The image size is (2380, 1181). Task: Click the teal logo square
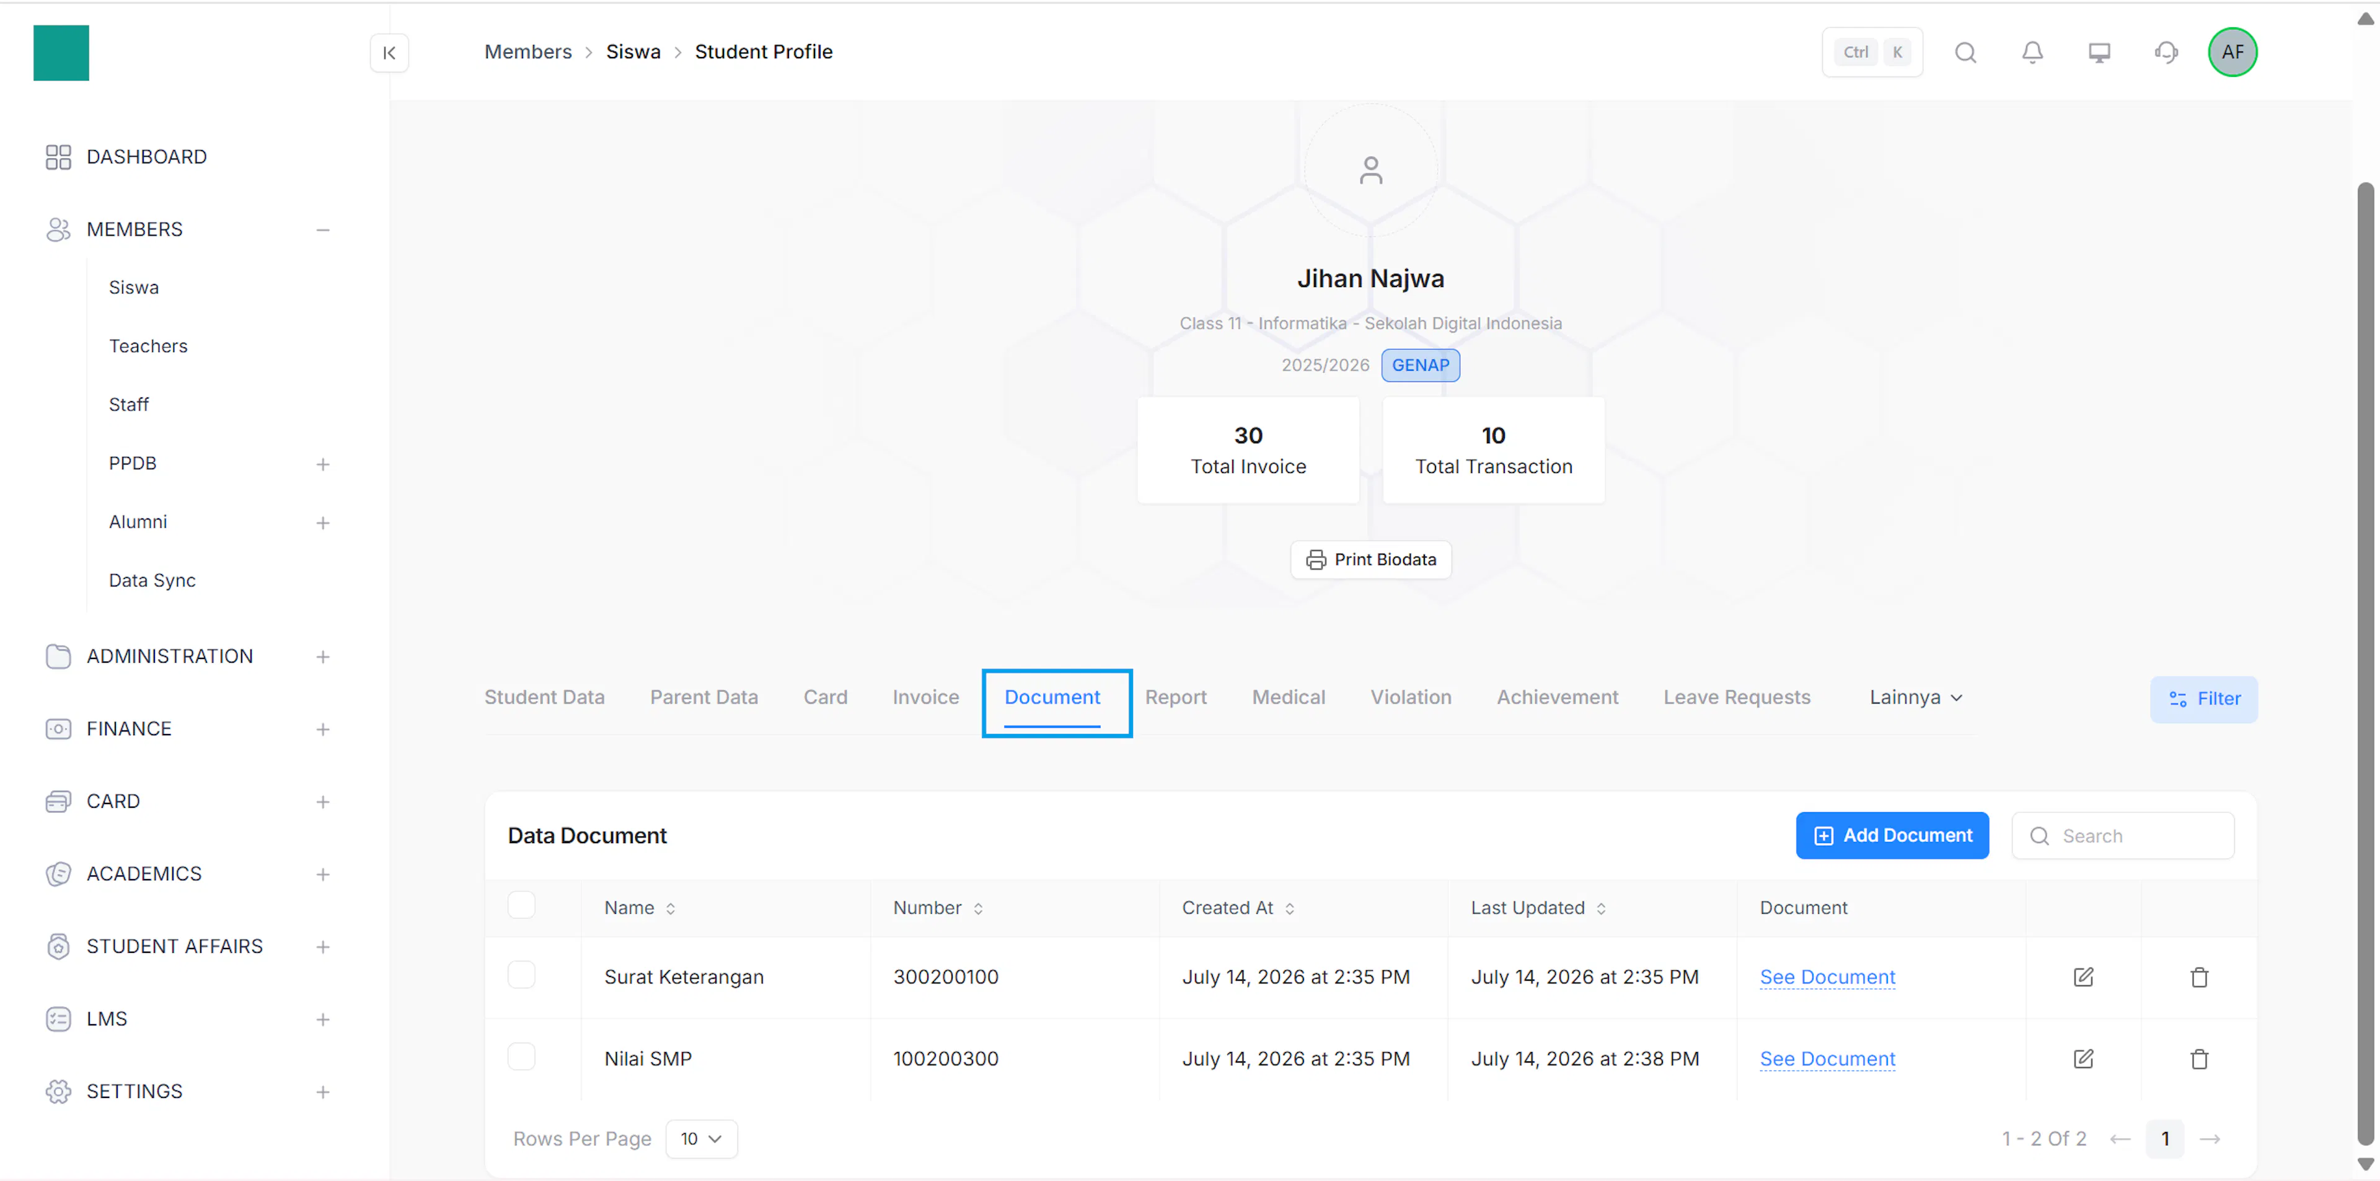[61, 53]
